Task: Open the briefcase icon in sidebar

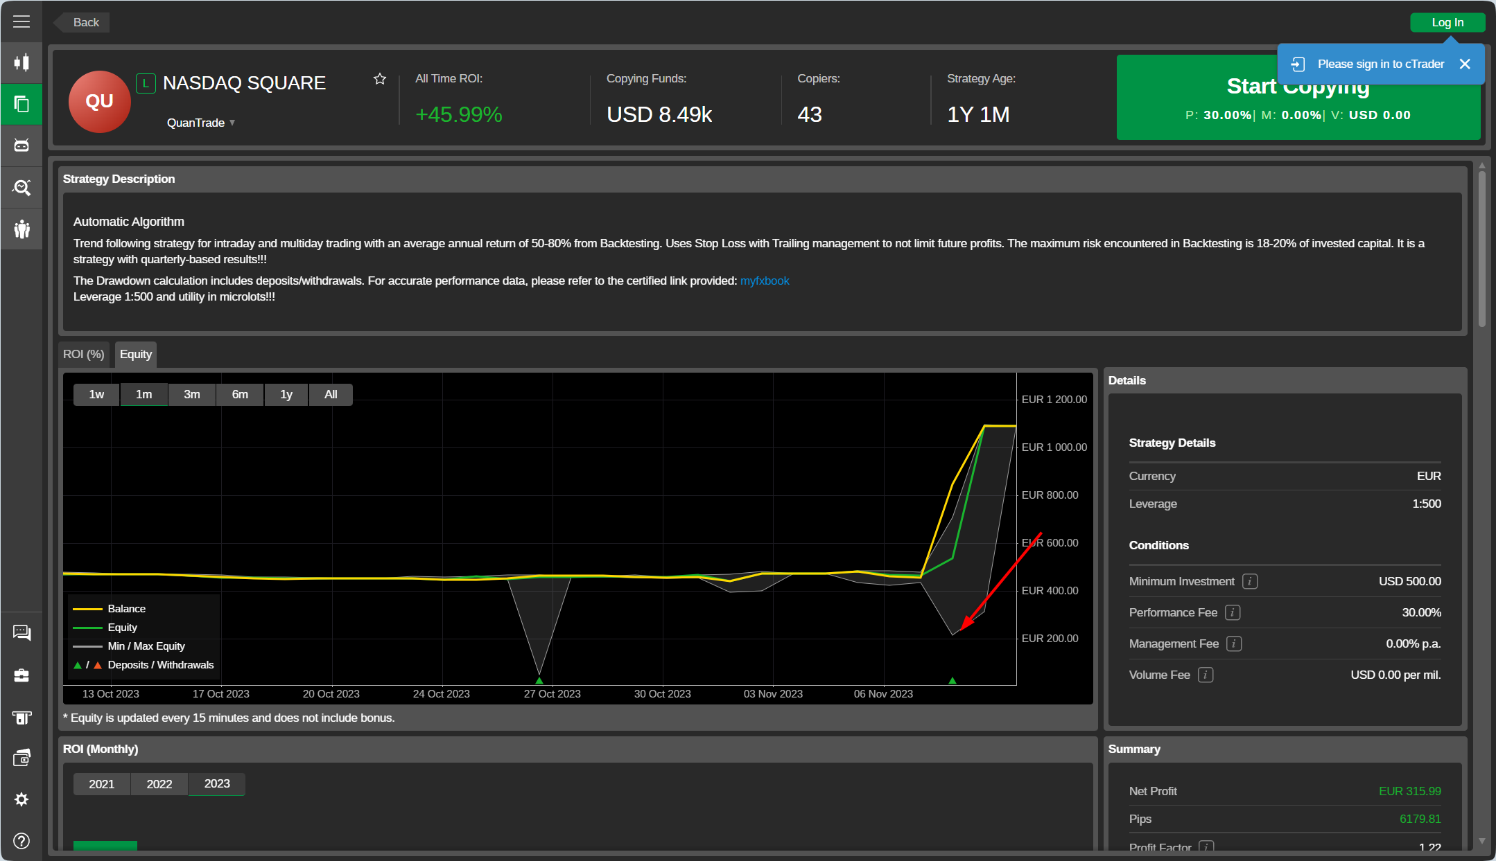Action: click(x=21, y=675)
